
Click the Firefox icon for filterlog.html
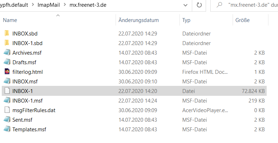pyautogui.click(x=7, y=72)
